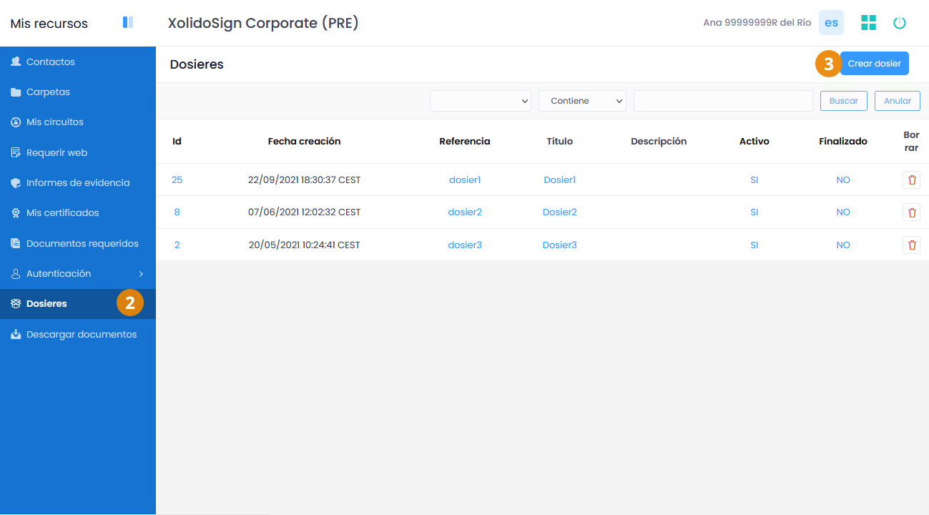
Task: Click the Fecha creación column header
Action: click(x=304, y=141)
